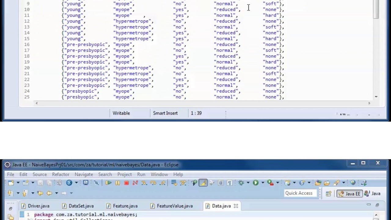Click the Previous Annotation icon
This screenshot has width=391, height=220.
pos(24,193)
